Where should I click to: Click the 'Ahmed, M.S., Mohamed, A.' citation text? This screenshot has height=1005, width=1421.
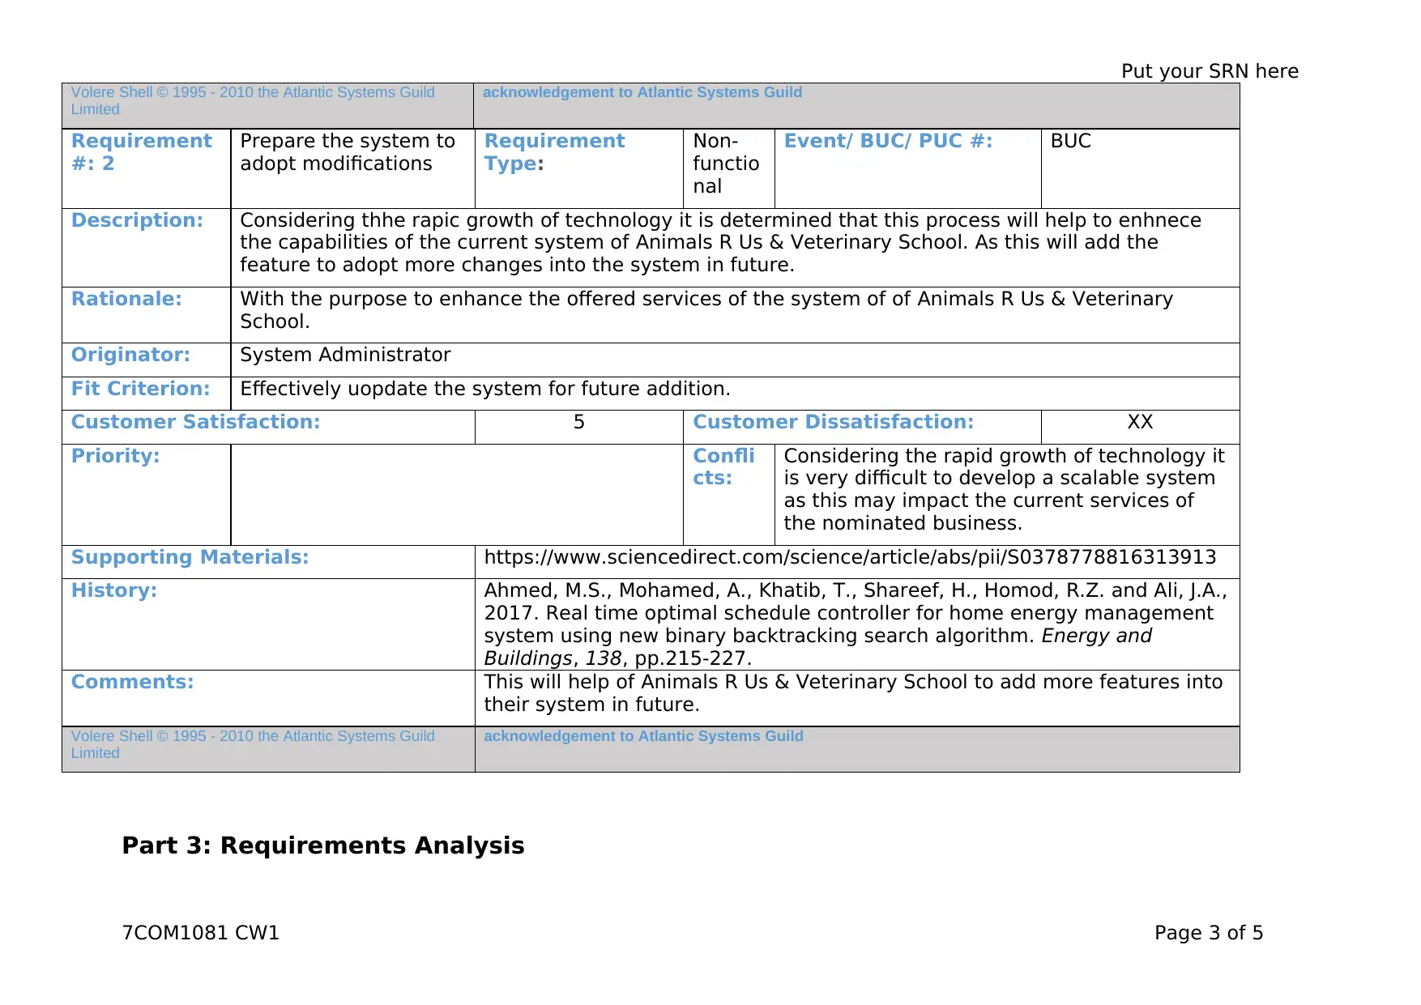(x=856, y=624)
